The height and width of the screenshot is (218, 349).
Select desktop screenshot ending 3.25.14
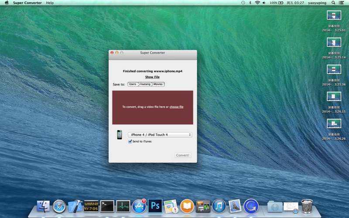coord(334,48)
